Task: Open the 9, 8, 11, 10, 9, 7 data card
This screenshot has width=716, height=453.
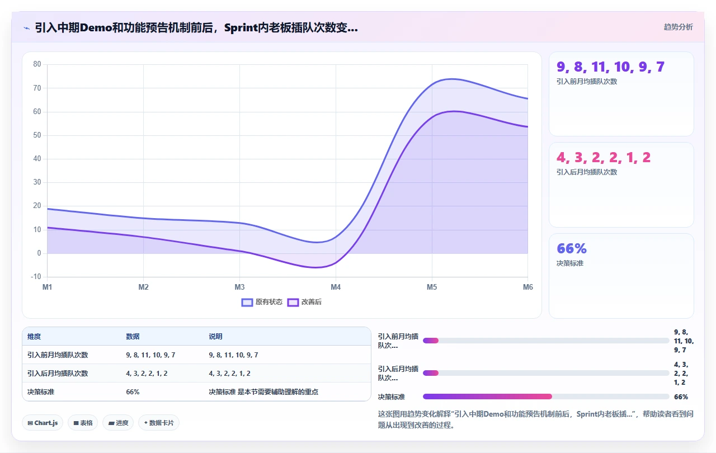Action: 621,94
